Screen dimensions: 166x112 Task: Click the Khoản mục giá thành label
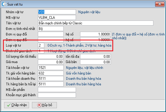(21, 95)
